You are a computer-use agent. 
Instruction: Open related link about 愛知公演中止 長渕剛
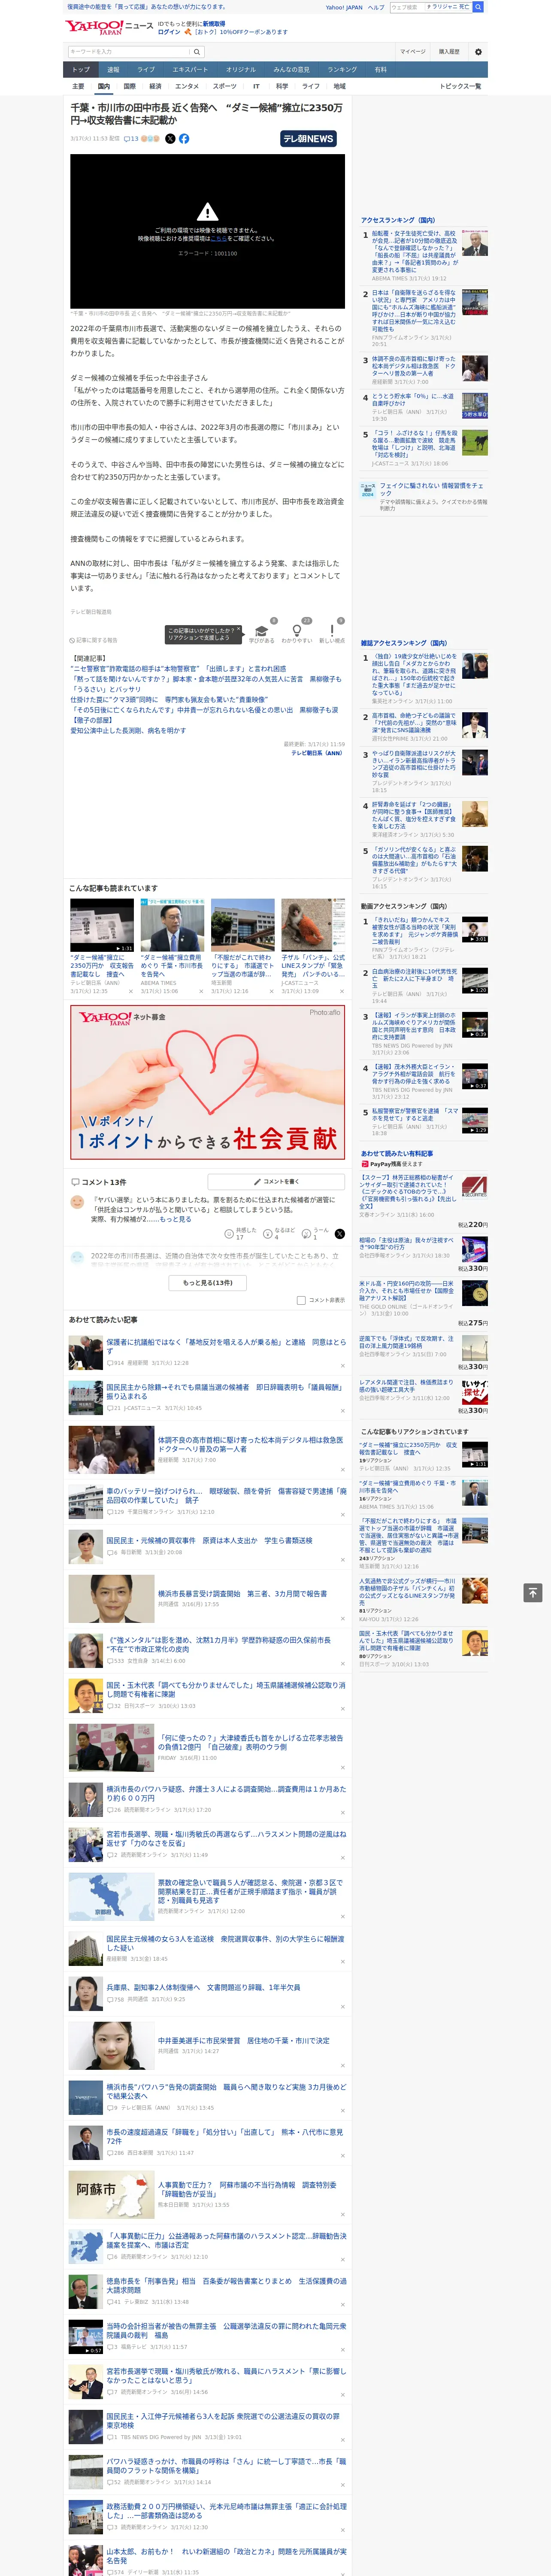coord(128,731)
